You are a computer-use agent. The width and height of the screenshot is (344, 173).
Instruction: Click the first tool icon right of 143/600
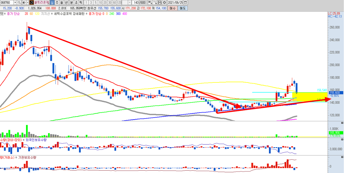150,2
